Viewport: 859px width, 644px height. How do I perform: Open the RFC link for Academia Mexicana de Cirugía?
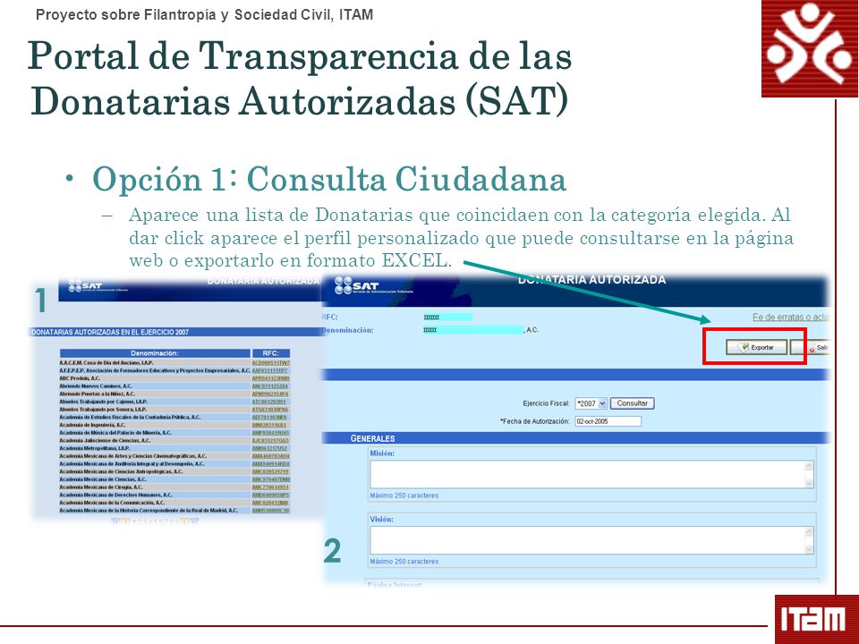pos(270,487)
